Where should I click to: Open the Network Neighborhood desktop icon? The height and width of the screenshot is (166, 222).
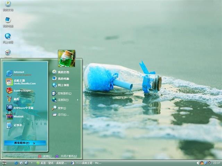coord(8,38)
